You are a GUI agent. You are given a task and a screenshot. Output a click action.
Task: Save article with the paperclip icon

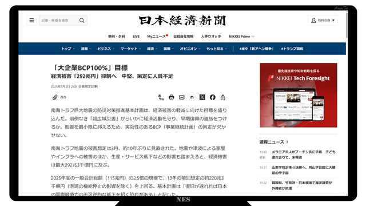[55, 97]
